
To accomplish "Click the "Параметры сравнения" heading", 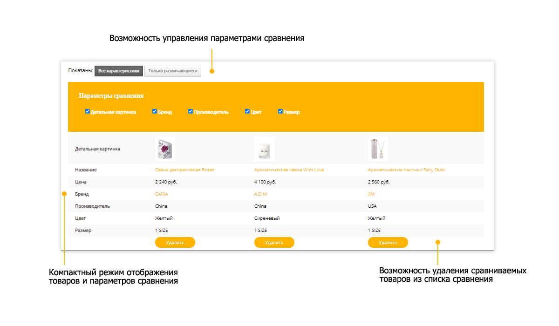I will (111, 96).
